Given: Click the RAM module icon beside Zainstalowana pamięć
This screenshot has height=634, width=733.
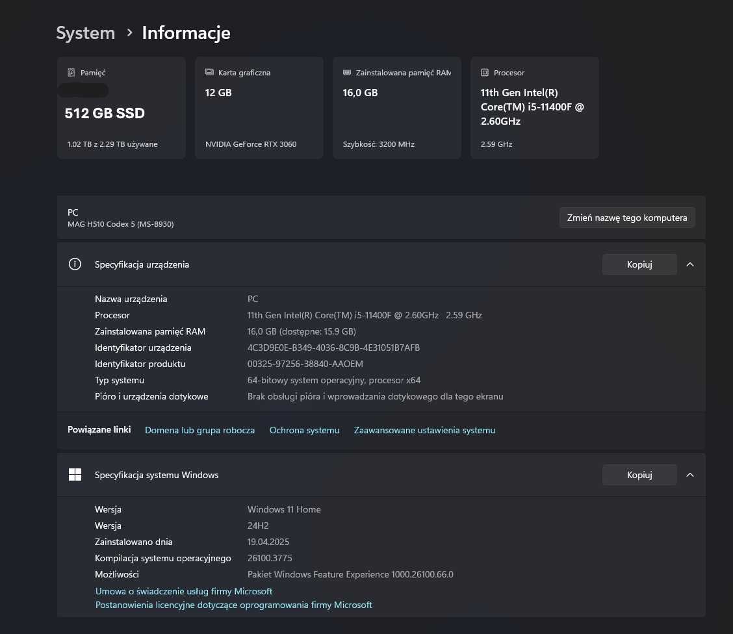Looking at the screenshot, I should point(347,72).
